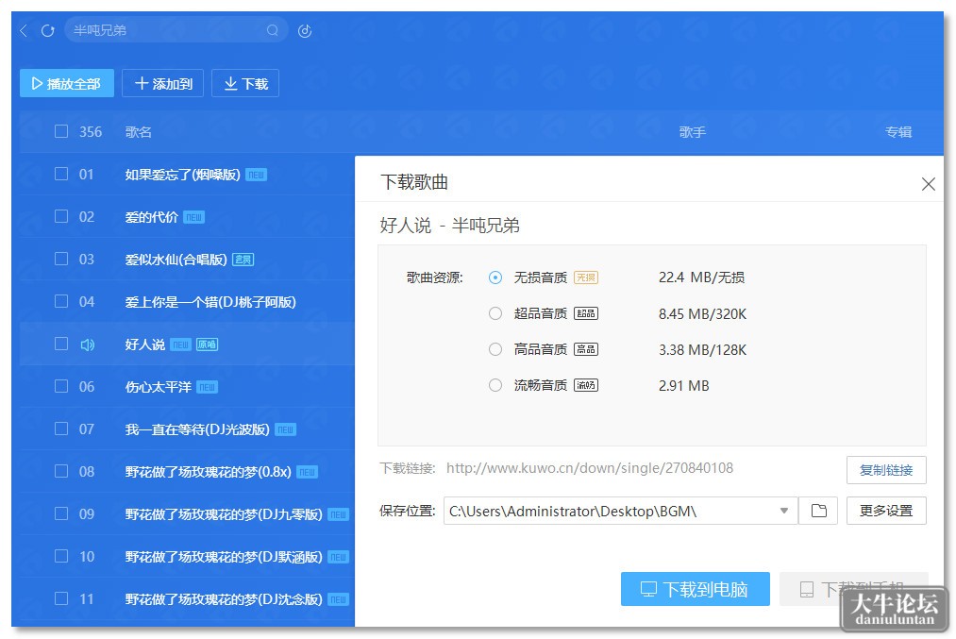Click the song title 野花做了场玫瑰花的梦(DJ沈念版)

coord(223,599)
